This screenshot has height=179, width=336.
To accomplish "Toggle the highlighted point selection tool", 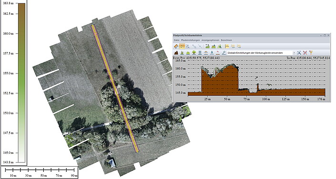I will 182,46.
